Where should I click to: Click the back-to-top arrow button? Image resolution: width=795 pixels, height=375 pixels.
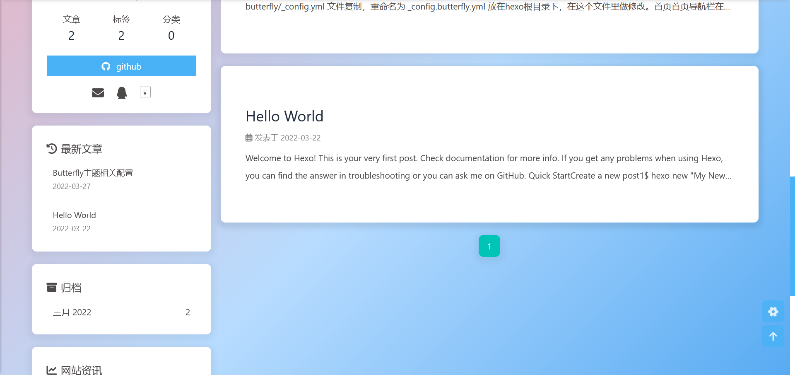point(773,336)
